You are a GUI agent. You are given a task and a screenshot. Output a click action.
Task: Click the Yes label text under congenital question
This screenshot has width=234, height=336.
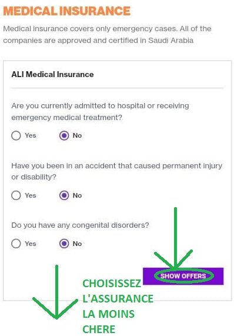click(x=31, y=244)
